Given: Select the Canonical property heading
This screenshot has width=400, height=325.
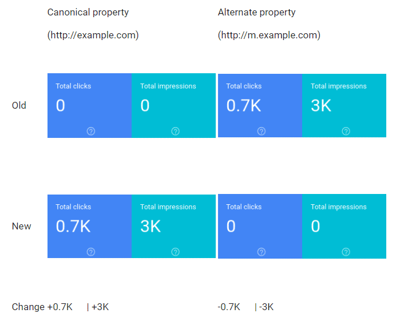Looking at the screenshot, I should tap(88, 12).
